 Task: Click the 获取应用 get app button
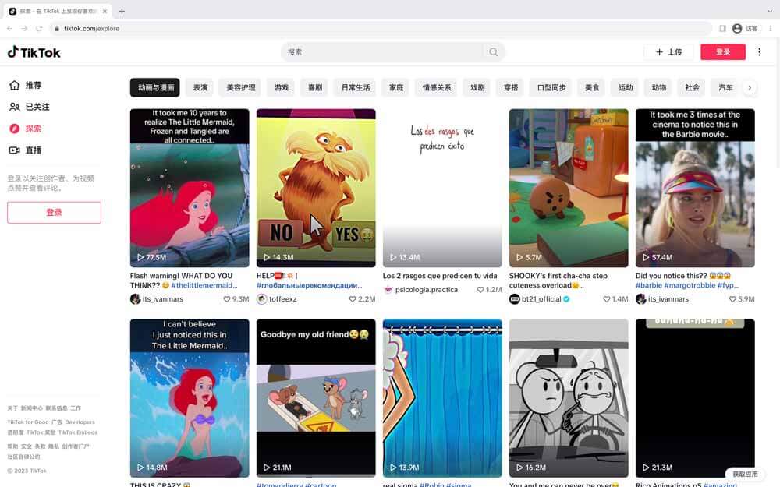[745, 474]
